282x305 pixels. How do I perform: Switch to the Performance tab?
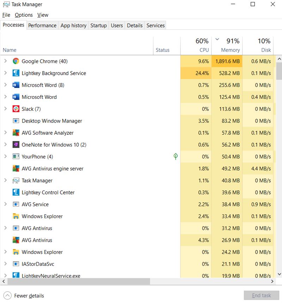42,25
